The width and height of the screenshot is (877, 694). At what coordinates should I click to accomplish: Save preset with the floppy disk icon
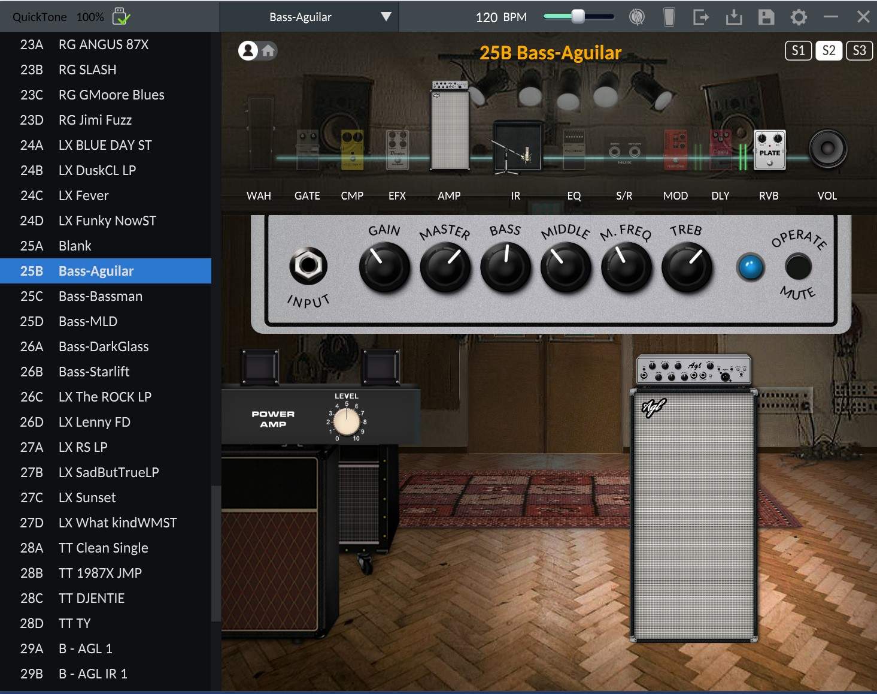766,17
